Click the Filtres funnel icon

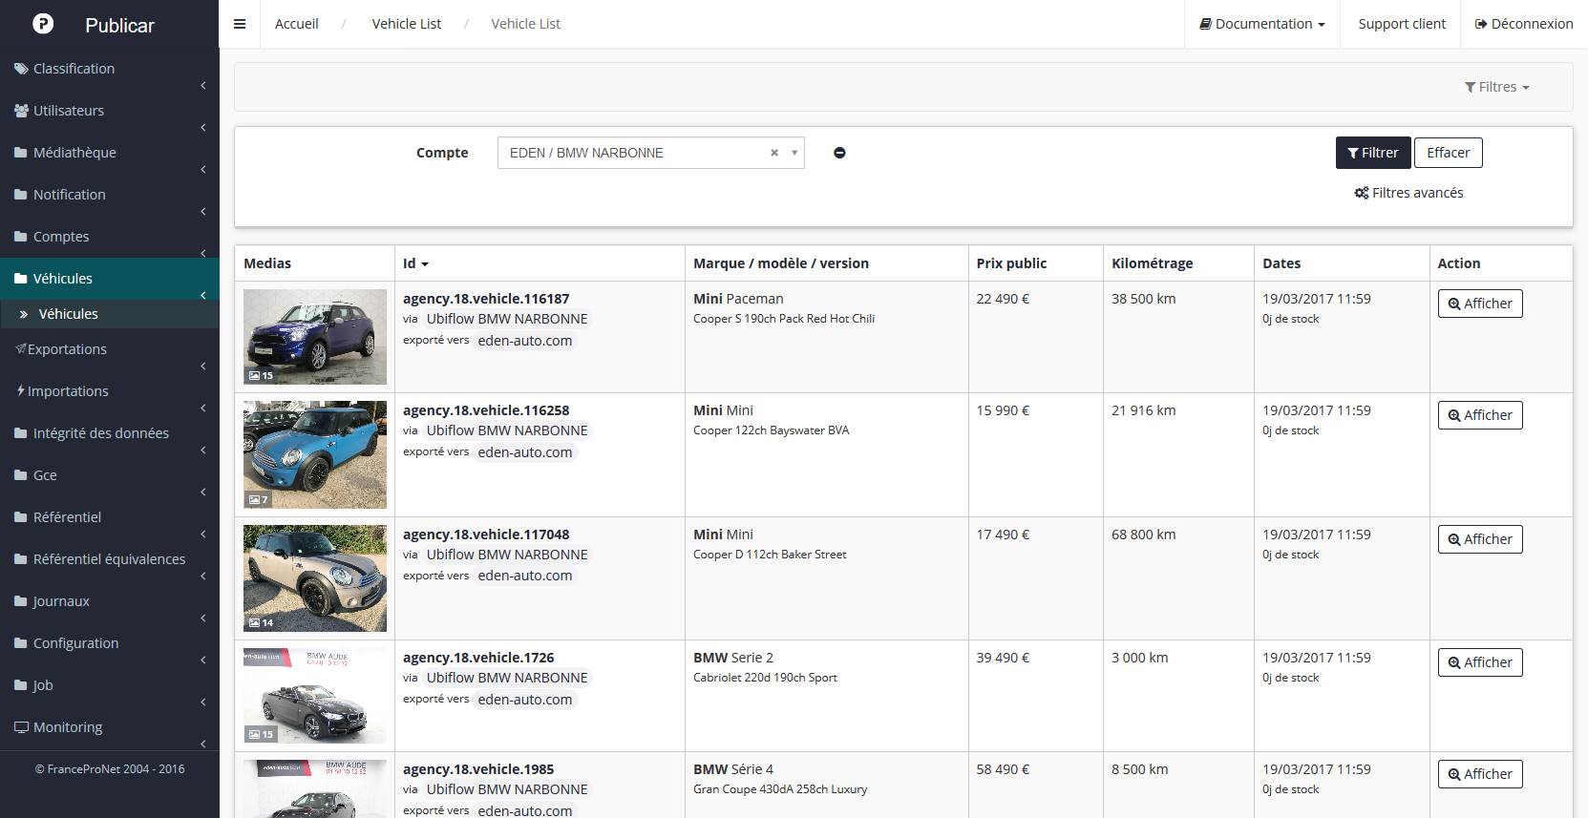tap(1471, 87)
